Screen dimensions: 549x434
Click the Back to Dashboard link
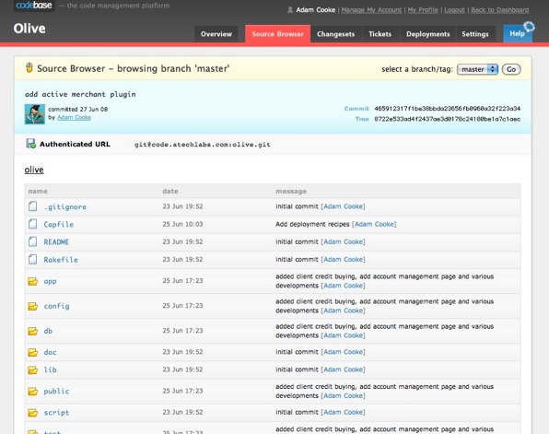(x=499, y=10)
